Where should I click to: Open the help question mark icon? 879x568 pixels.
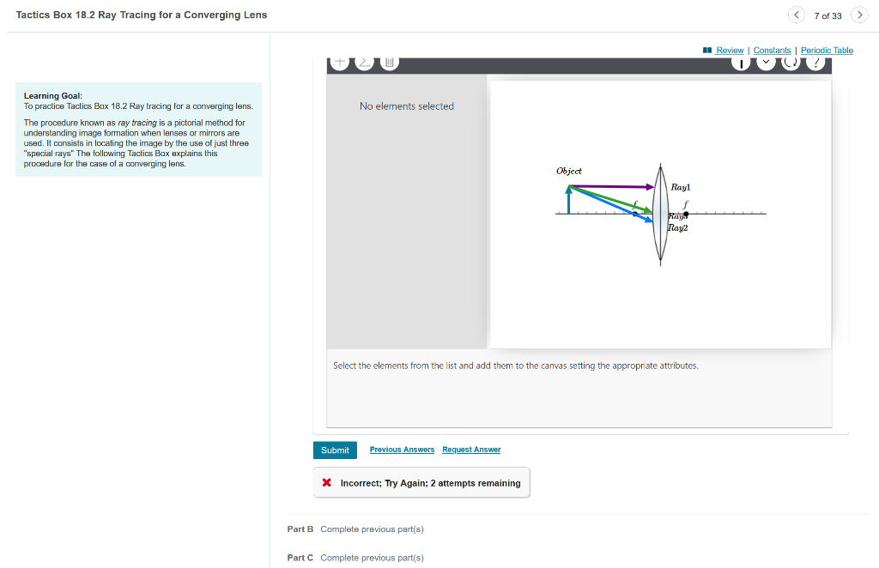tap(815, 61)
